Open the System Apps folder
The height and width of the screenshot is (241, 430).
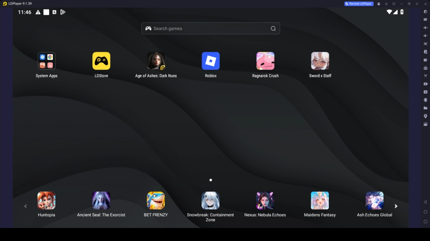[46, 61]
